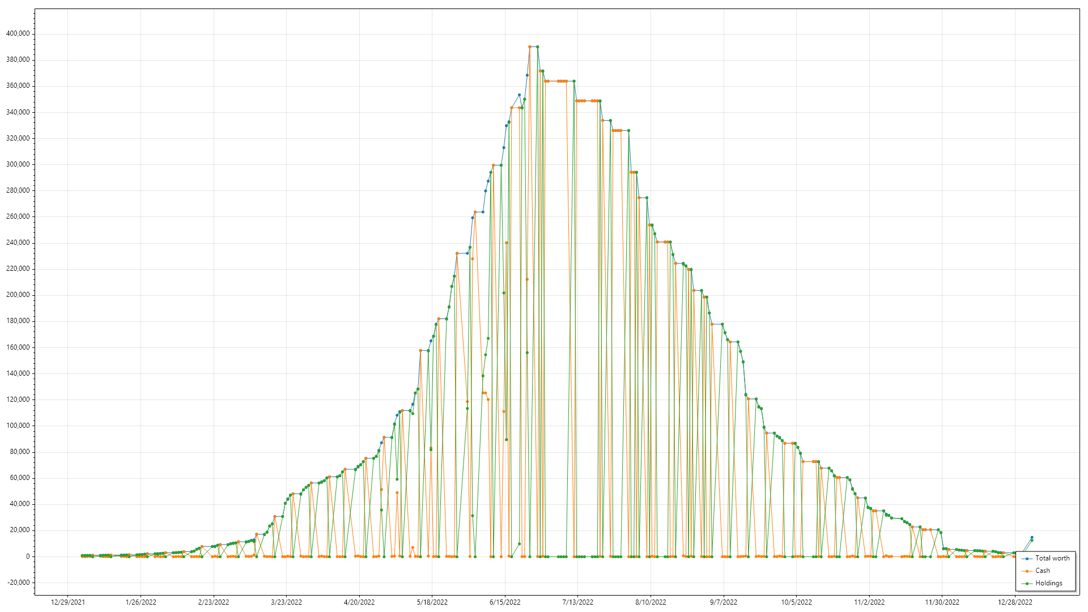Image resolution: width=1088 pixels, height=612 pixels.
Task: Click the 240,000 y-axis label
Action: [x=18, y=243]
